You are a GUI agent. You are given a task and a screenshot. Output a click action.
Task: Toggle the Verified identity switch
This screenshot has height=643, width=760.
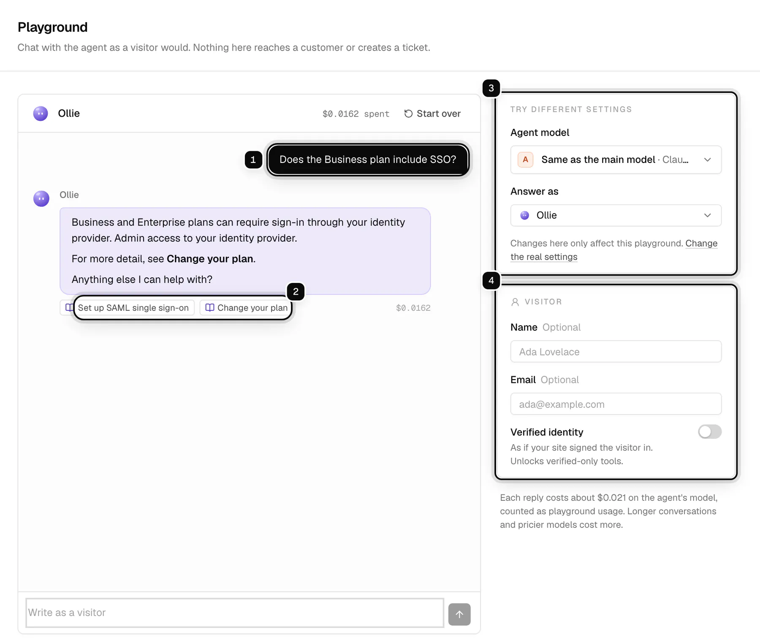tap(709, 431)
